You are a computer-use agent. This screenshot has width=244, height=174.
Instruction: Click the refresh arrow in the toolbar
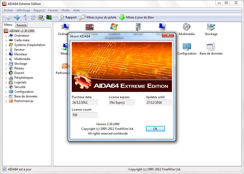[x=33, y=17]
